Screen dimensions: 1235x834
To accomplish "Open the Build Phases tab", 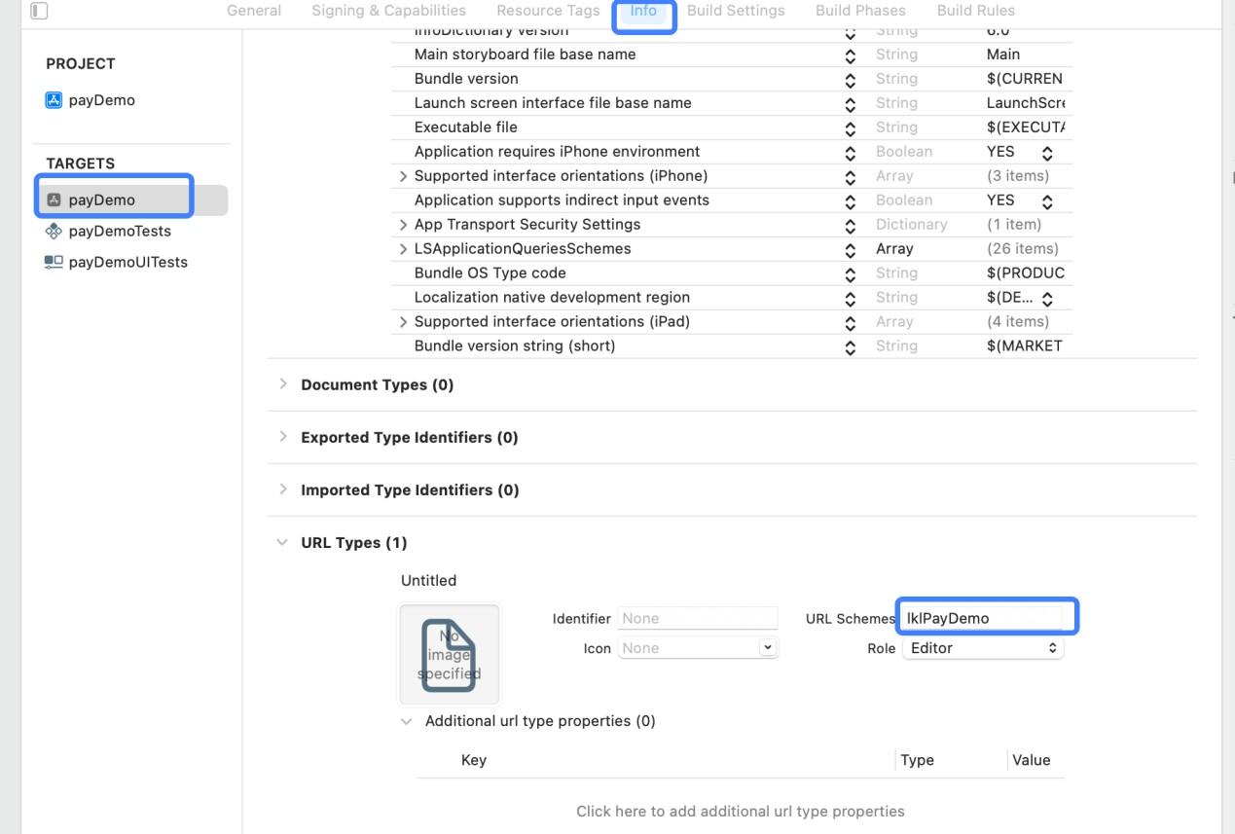I will (x=859, y=11).
